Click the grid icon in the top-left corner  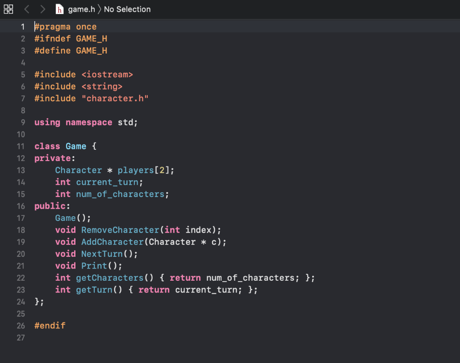point(8,9)
